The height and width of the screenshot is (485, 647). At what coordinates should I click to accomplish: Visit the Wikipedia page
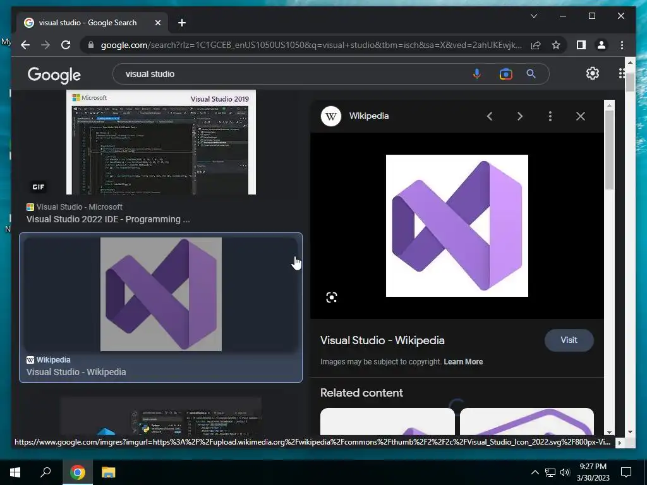[569, 340]
